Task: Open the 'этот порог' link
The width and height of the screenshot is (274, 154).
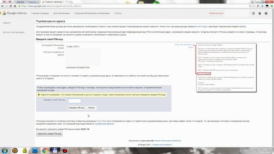Action: (x=203, y=27)
